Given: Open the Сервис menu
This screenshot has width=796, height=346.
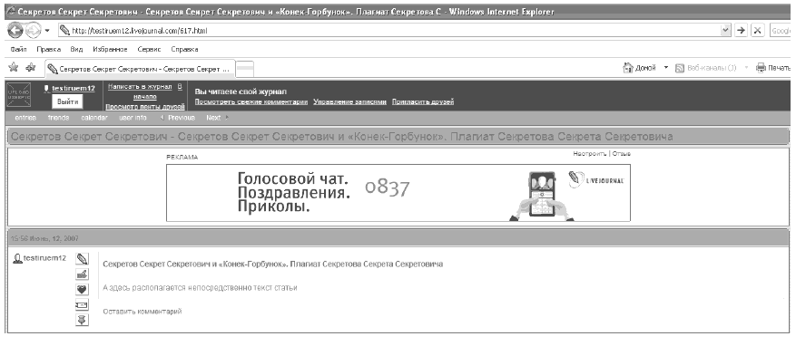Looking at the screenshot, I should click(149, 50).
